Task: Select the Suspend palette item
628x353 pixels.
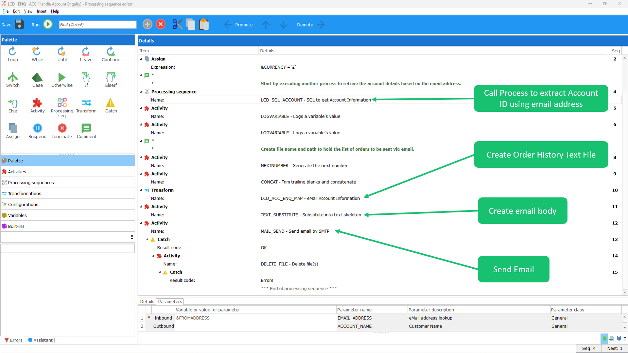Action: click(37, 131)
